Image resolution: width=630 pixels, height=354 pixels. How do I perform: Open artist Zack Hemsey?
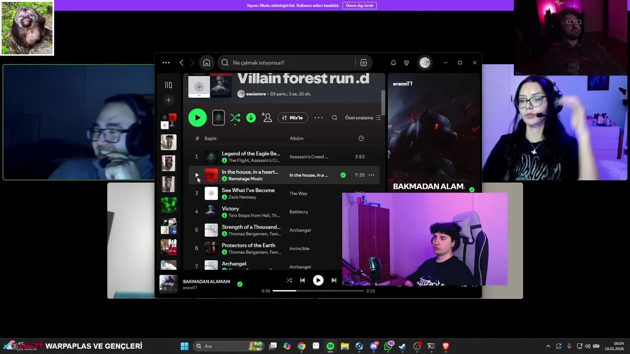tap(242, 197)
